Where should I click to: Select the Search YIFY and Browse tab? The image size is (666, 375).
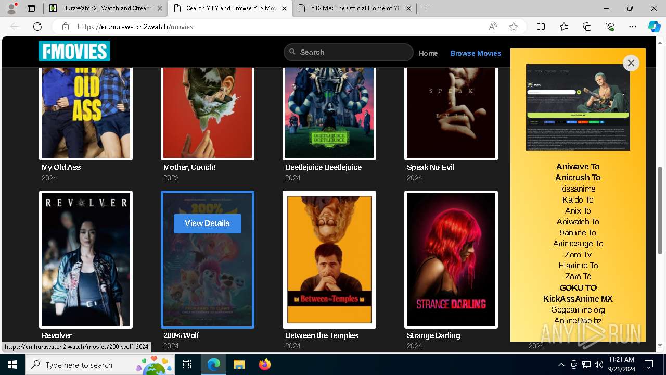230,8
